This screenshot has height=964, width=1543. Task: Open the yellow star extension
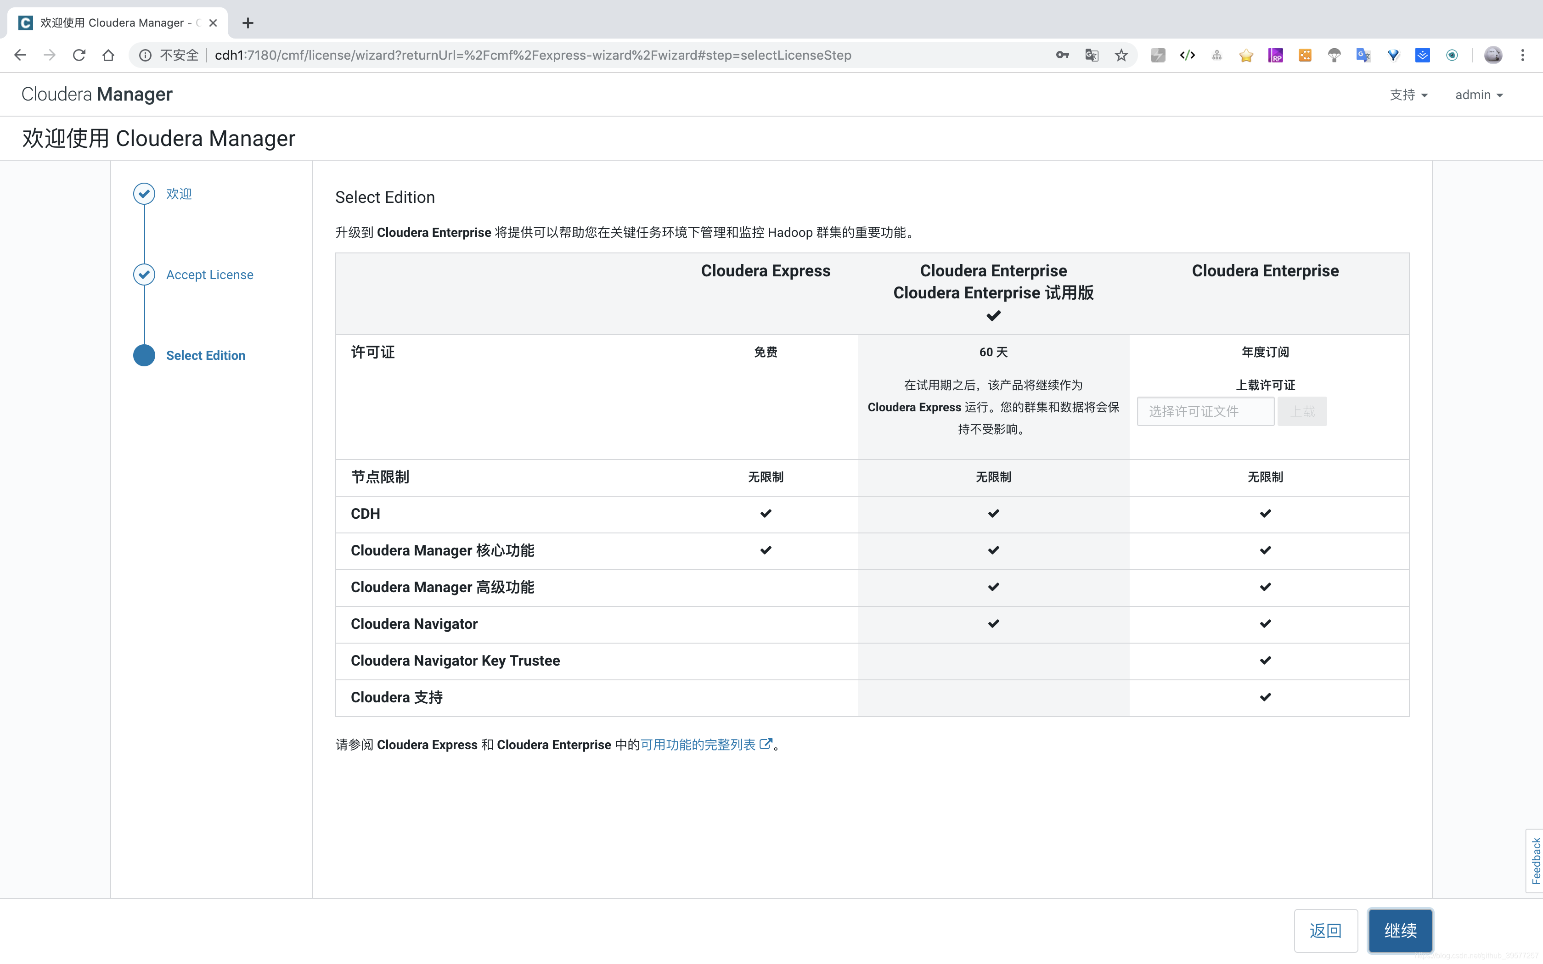tap(1246, 56)
